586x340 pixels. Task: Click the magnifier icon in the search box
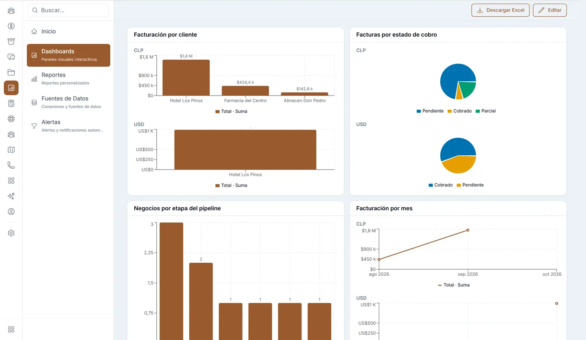coord(35,10)
